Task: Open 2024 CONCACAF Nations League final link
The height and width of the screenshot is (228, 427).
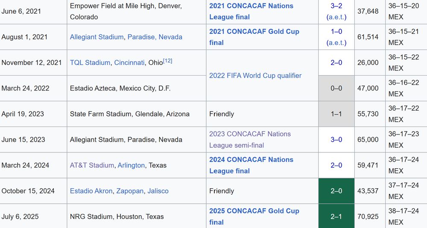Action: (251, 165)
